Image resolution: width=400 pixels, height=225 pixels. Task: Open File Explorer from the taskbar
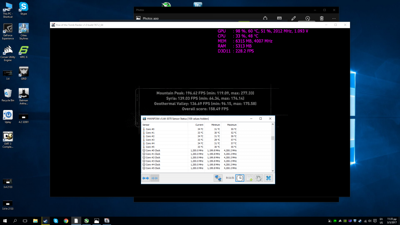[35, 221]
